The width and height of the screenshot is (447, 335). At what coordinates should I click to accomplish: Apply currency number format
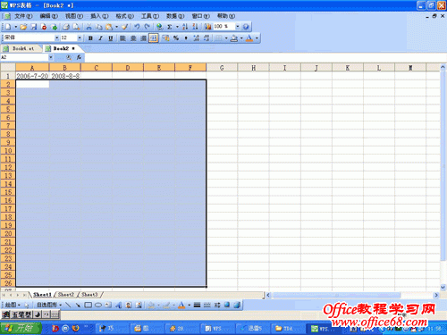(165, 38)
